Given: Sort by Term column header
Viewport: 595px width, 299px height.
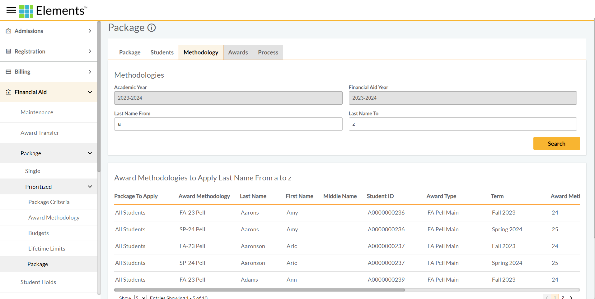Looking at the screenshot, I should [x=497, y=196].
